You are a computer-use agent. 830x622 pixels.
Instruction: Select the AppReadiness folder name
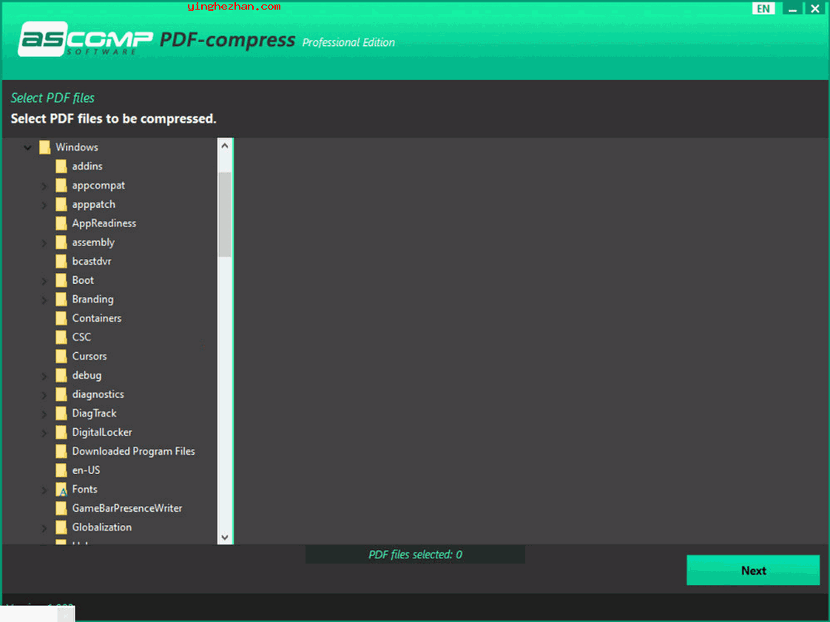coord(104,223)
